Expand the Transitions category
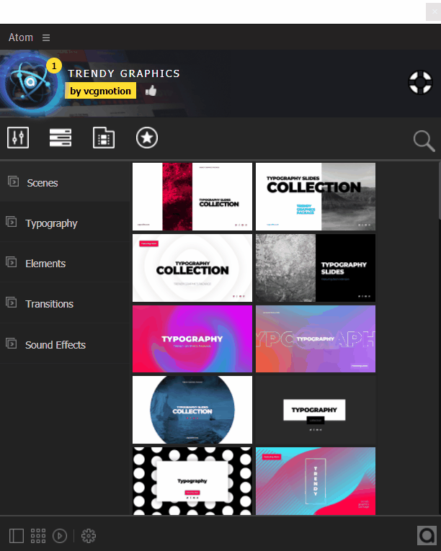This screenshot has height=551, width=441. pos(49,304)
